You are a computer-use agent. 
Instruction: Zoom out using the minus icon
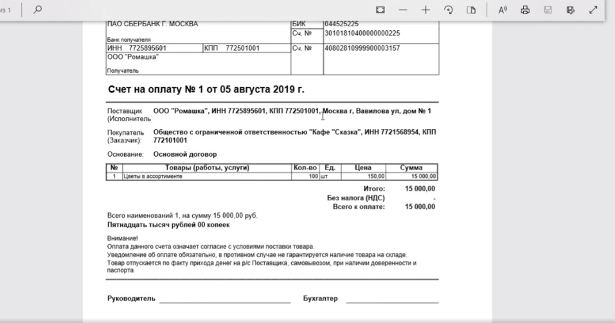(x=403, y=10)
